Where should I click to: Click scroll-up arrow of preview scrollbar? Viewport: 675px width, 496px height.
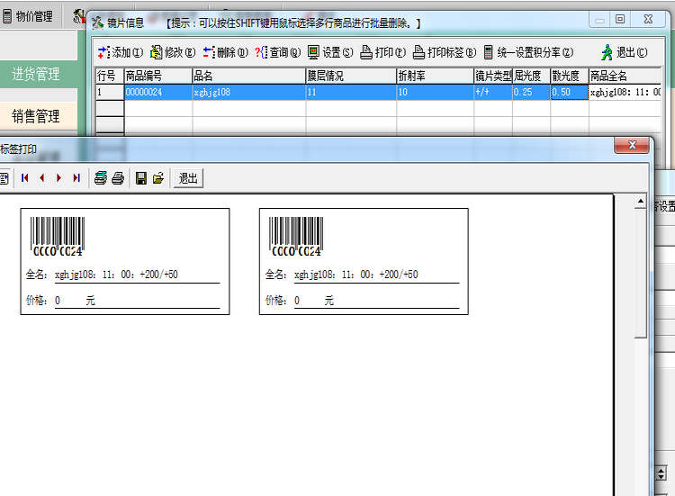coord(641,202)
